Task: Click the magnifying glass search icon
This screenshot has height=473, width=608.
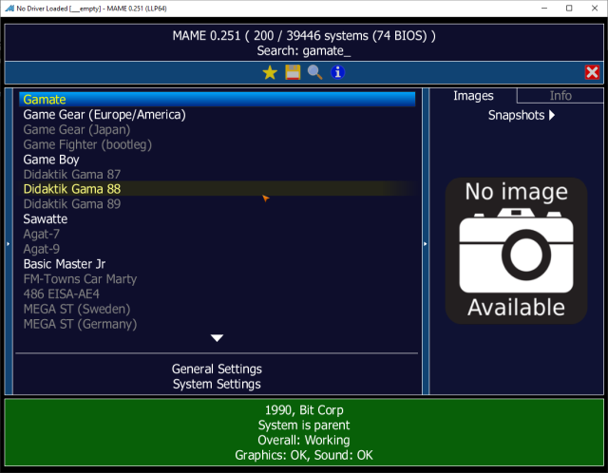Action: click(314, 72)
